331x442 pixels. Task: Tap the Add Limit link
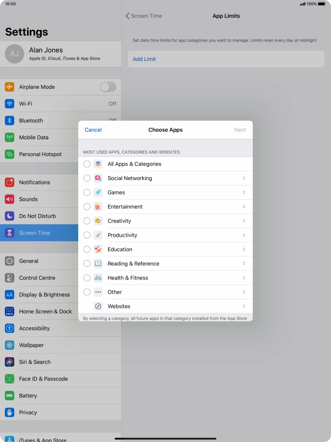(144, 59)
